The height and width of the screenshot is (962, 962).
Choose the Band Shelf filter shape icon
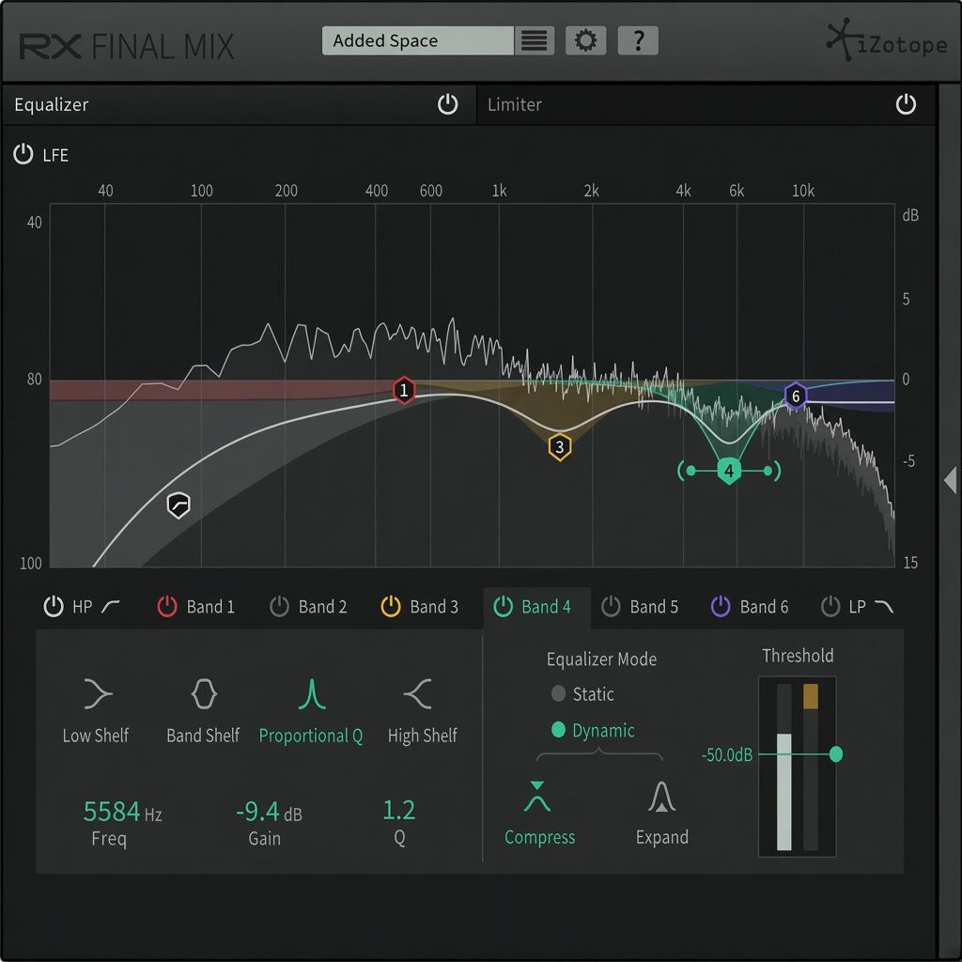click(x=204, y=694)
